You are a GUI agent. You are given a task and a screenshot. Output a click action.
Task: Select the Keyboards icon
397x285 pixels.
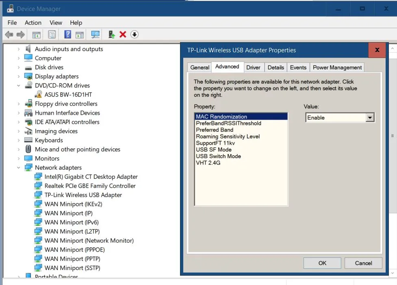point(28,140)
